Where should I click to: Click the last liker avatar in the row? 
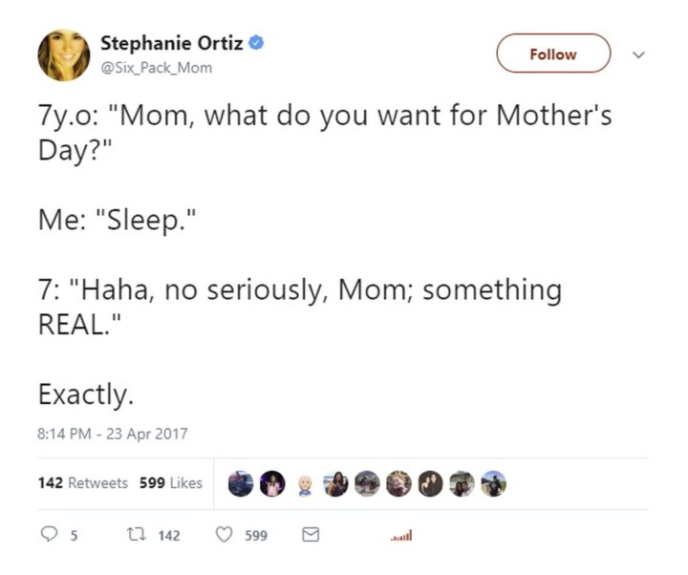[x=492, y=484]
